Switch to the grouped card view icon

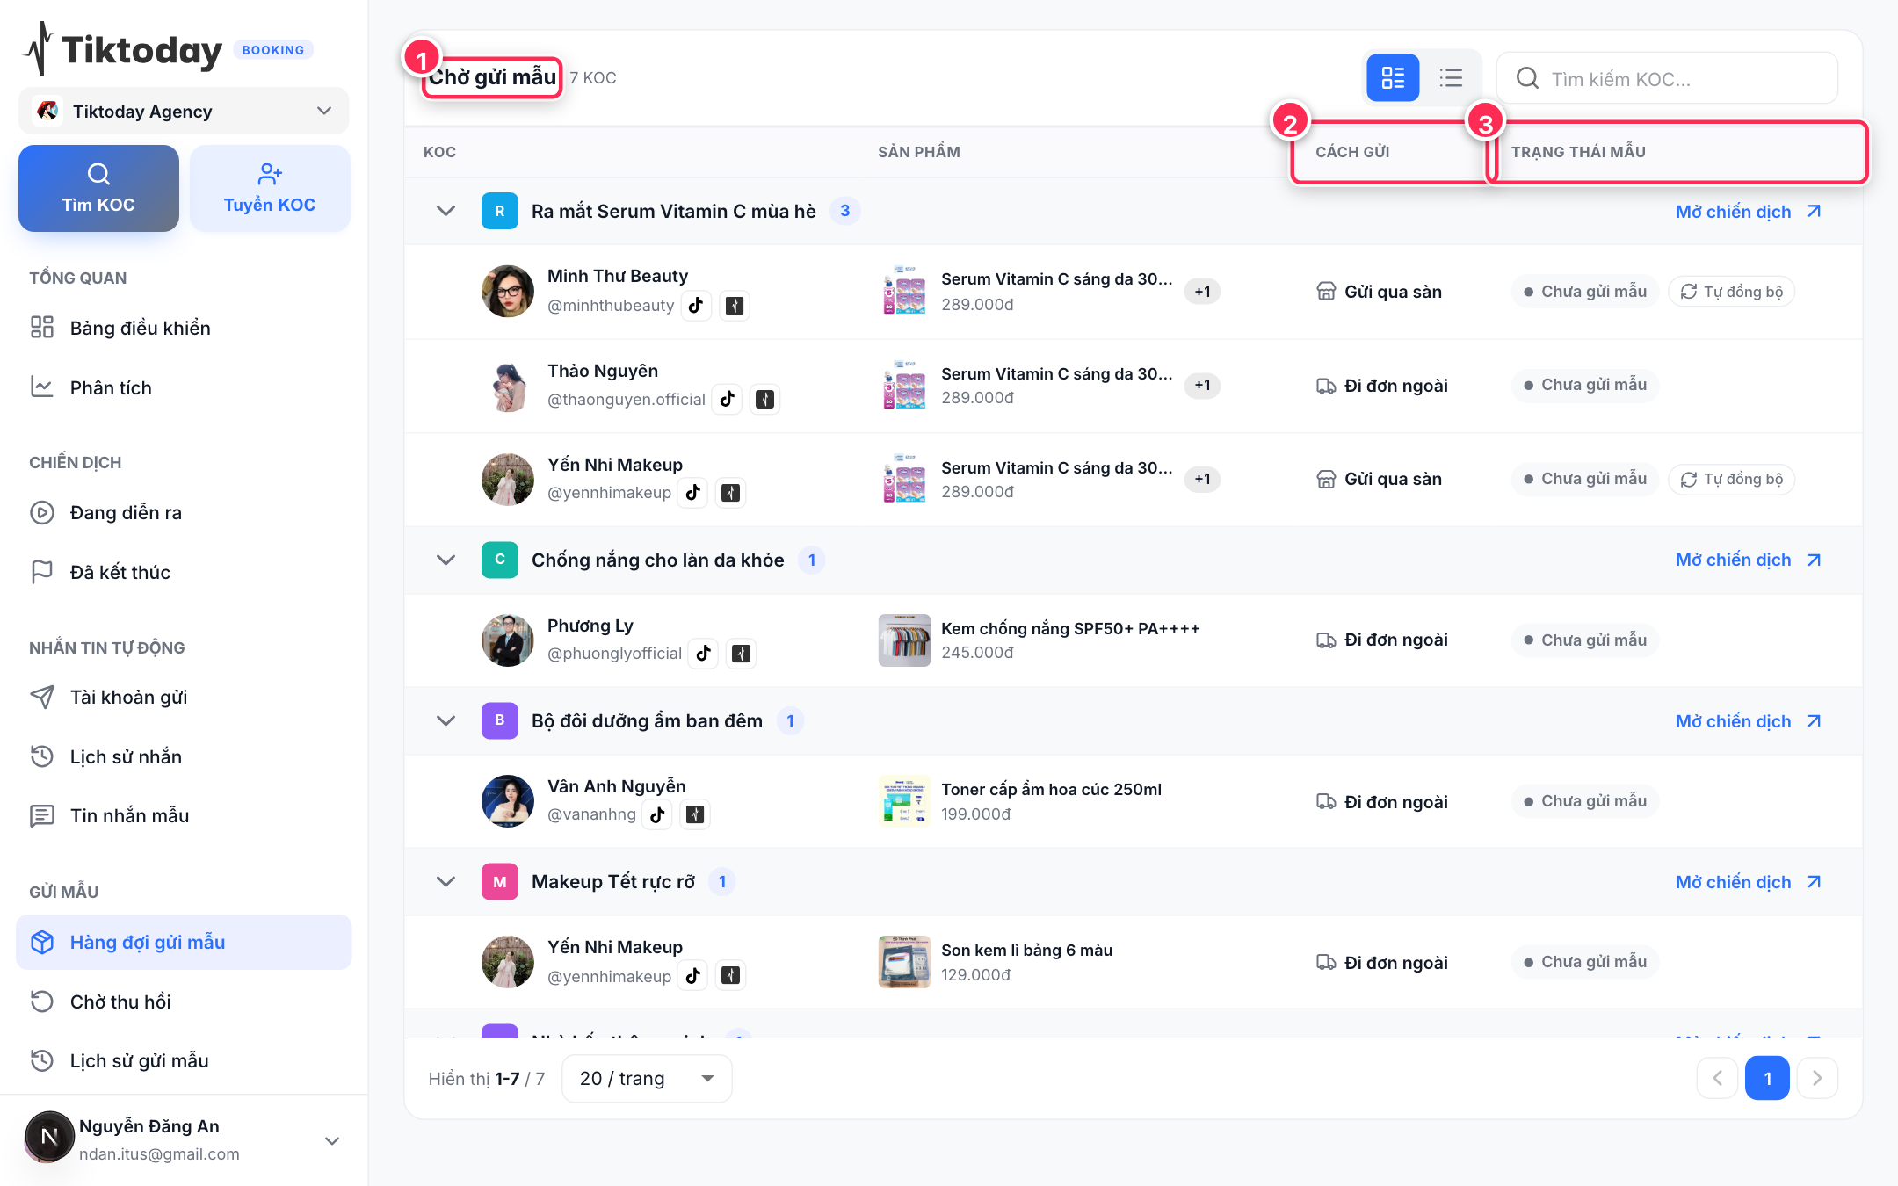[1393, 78]
